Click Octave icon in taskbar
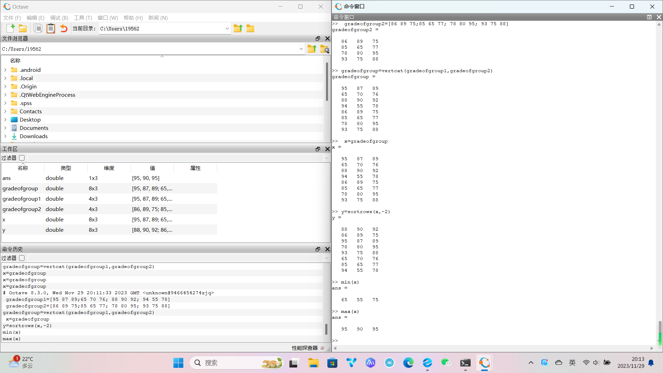Viewport: 663px width, 373px height. (x=484, y=363)
